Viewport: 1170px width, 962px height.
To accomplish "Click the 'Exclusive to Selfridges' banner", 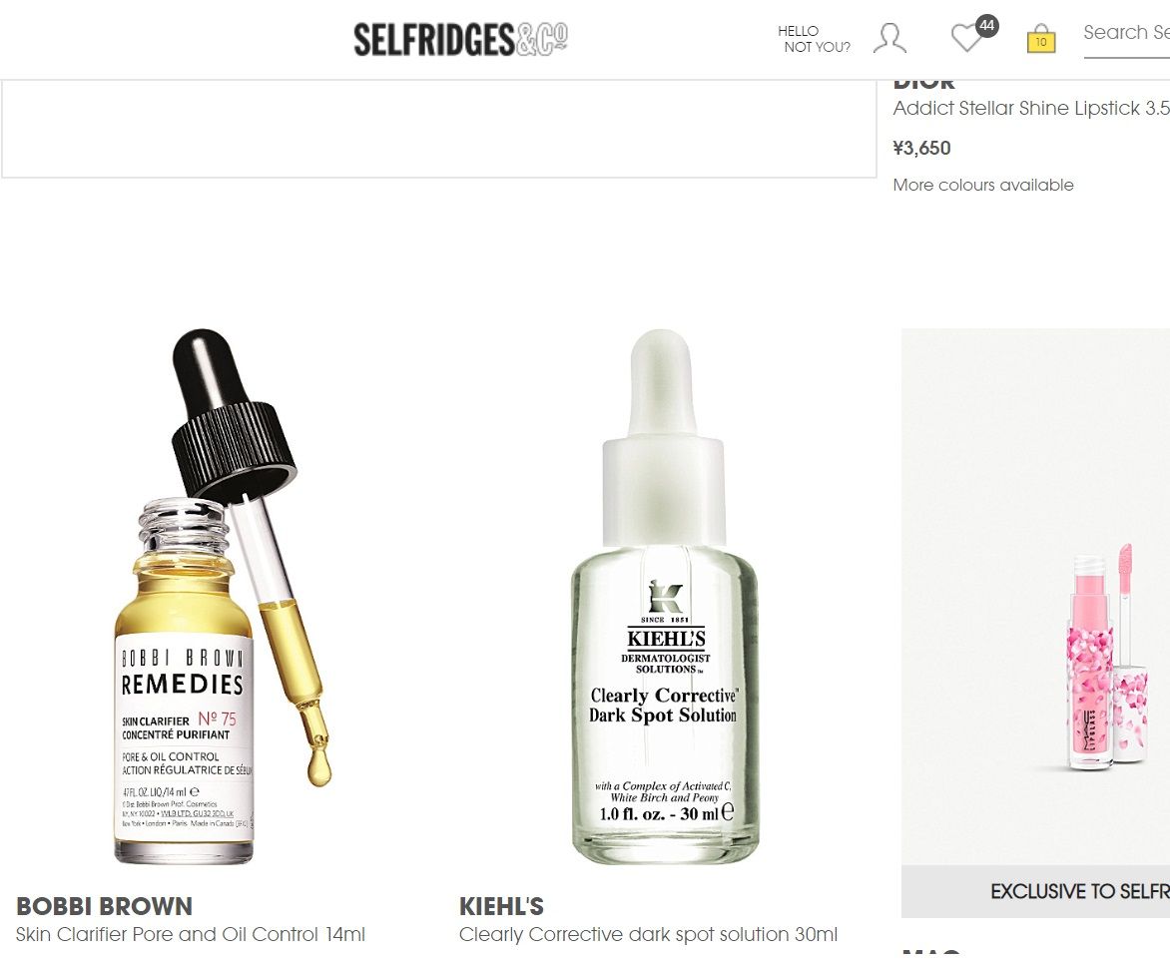I will (x=1078, y=891).
